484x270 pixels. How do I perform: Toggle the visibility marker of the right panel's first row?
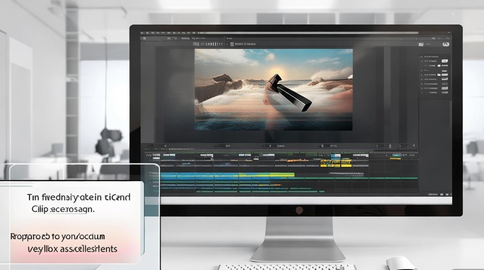tap(422, 61)
